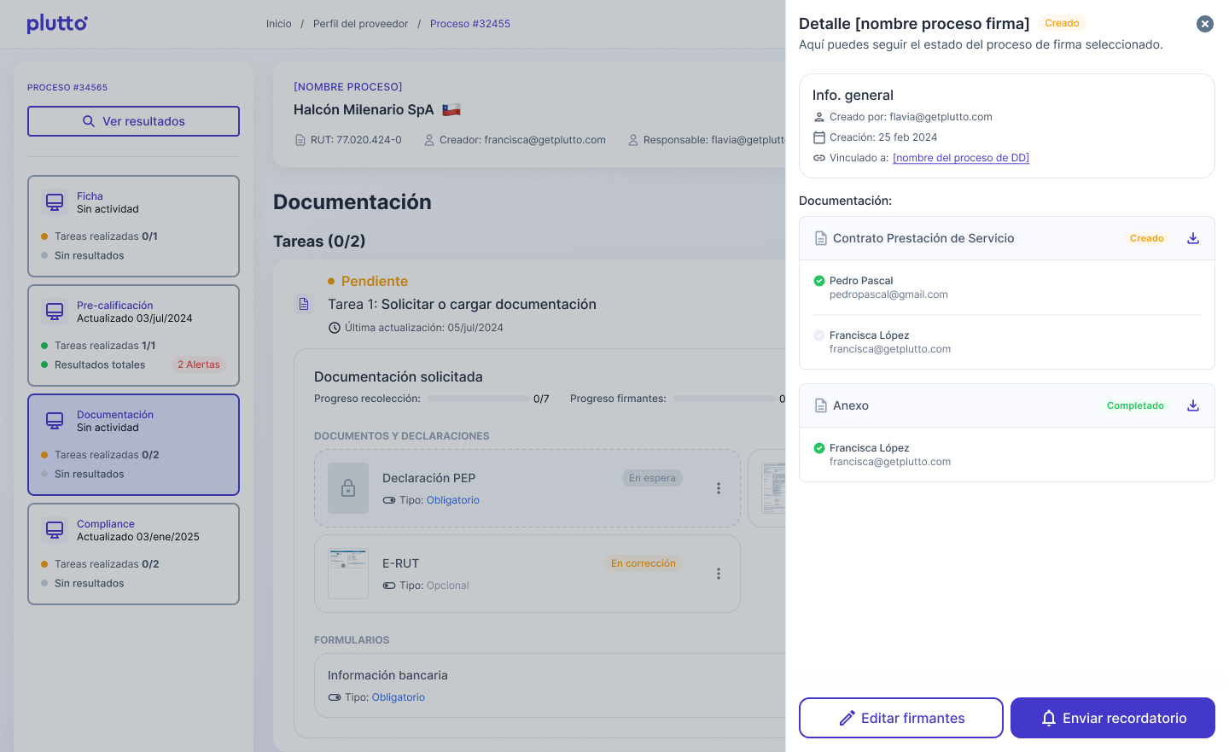Click the Tarea 1 document icon
This screenshot has width=1229, height=752.
point(304,304)
